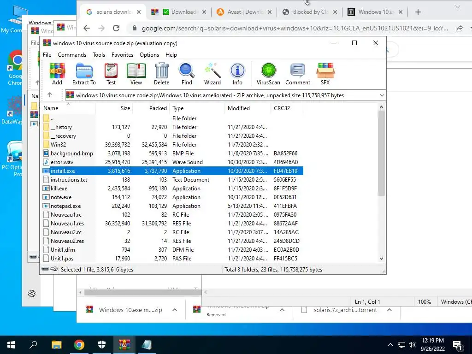Open the Tools menu
The width and height of the screenshot is (472, 354).
[x=99, y=55]
